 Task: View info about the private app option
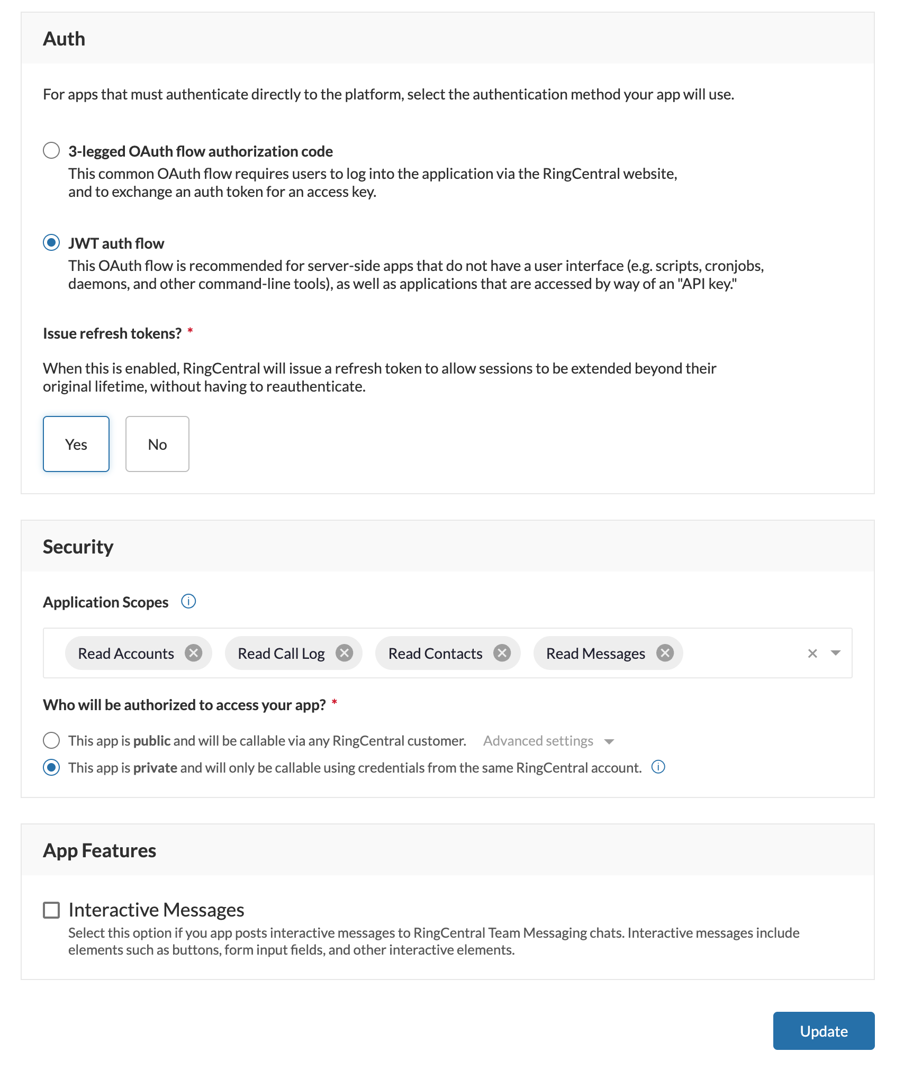pyautogui.click(x=658, y=767)
